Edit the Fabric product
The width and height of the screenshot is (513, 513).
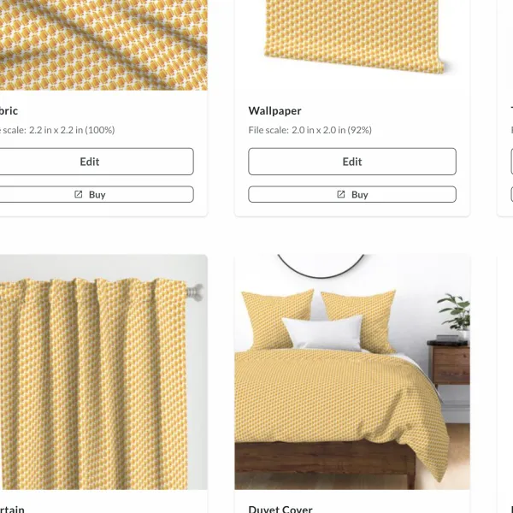point(90,162)
